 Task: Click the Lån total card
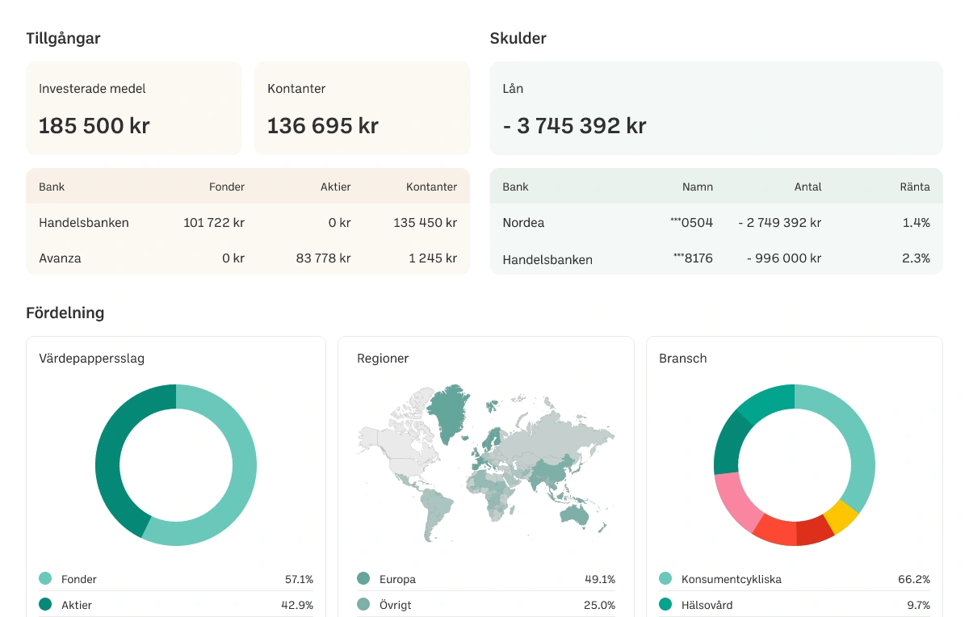point(716,108)
